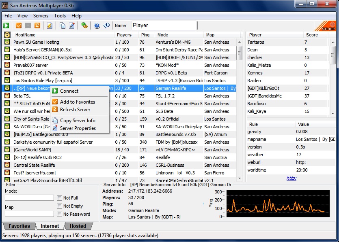Tick the Not Empty filter checkbox
The image size is (339, 242).
(60, 206)
